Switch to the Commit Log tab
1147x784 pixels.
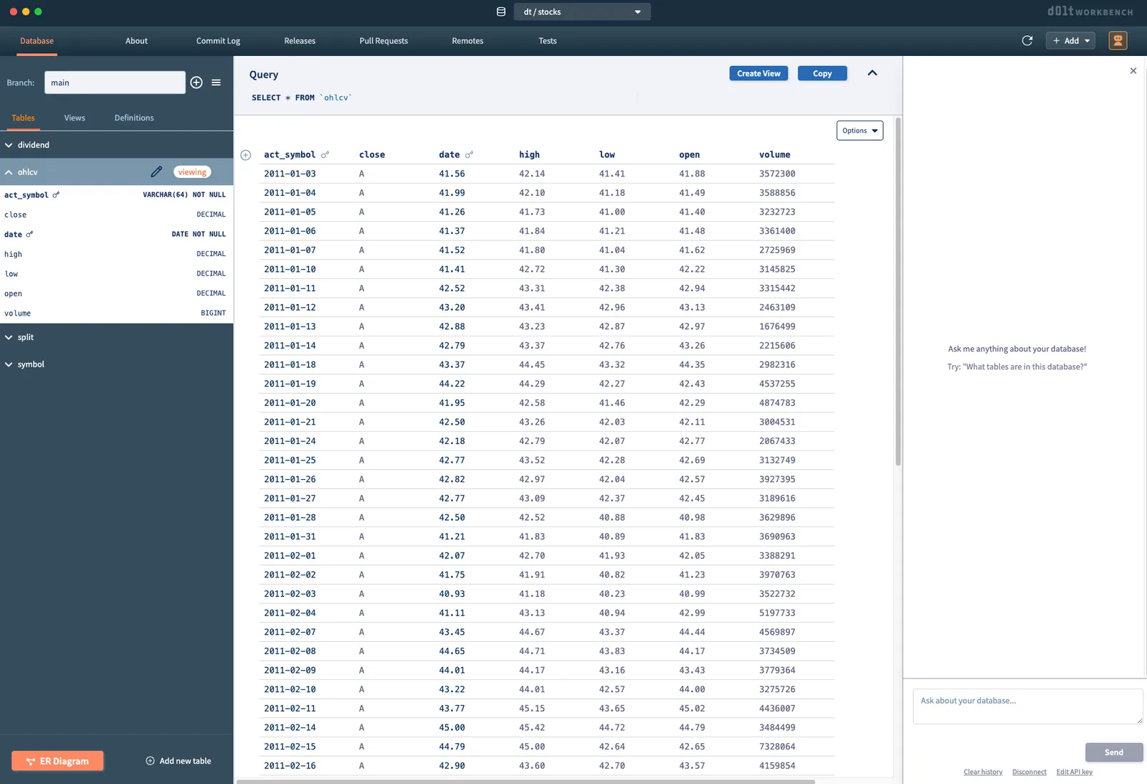pos(218,41)
